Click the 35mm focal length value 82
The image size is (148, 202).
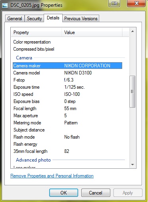click(67, 151)
